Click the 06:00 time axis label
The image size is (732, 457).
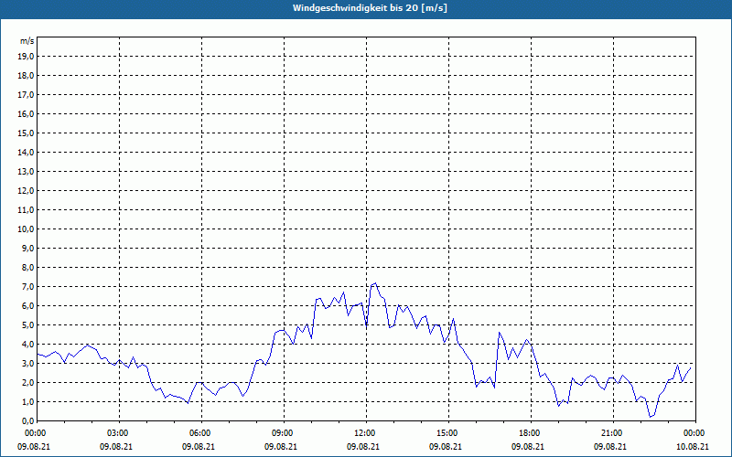tap(200, 432)
